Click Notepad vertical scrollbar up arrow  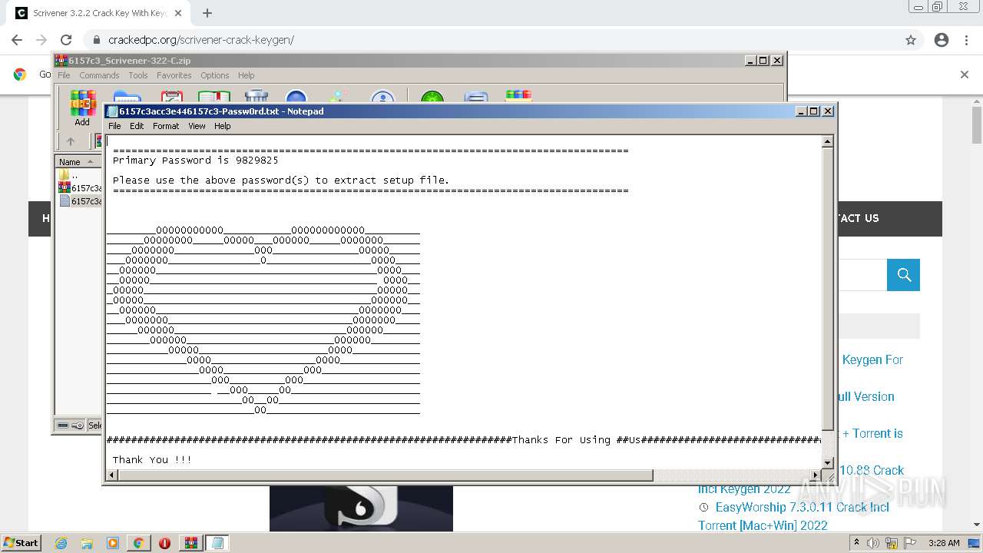[x=828, y=141]
